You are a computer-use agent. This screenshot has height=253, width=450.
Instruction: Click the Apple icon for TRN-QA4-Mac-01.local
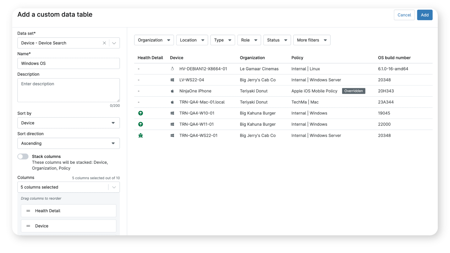[x=172, y=102]
